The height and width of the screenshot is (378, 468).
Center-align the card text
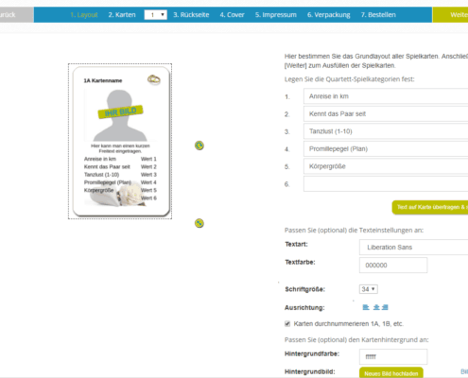(x=376, y=307)
